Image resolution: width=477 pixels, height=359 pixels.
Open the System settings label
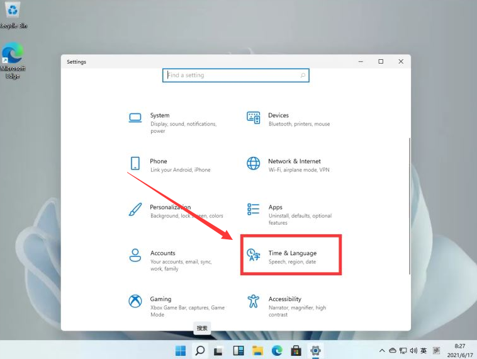[160, 115]
